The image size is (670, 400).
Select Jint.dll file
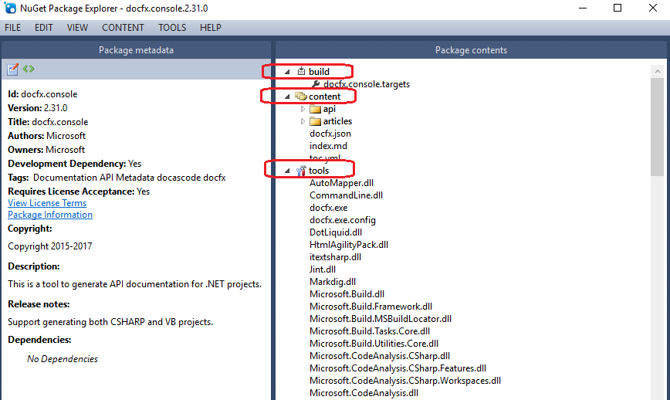pos(323,269)
